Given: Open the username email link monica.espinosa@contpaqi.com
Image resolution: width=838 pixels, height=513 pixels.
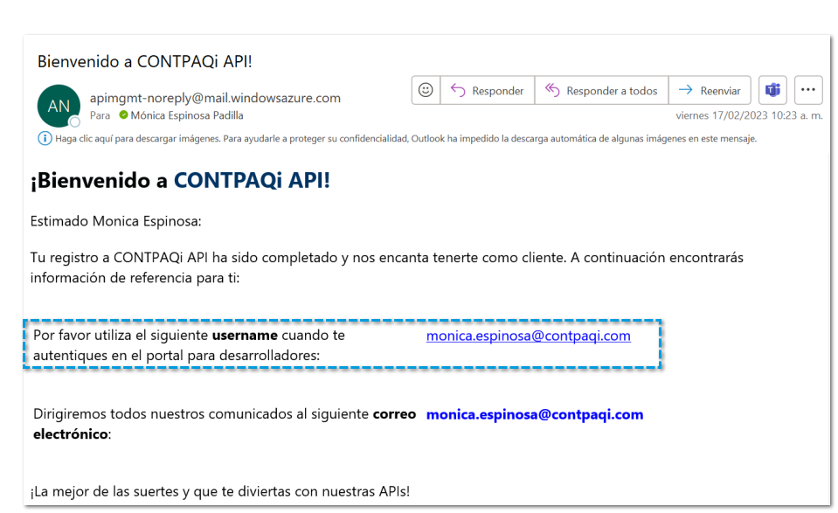Looking at the screenshot, I should (528, 336).
